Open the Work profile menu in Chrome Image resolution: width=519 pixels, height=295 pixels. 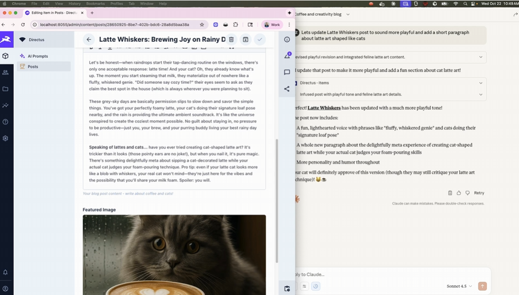coord(272,24)
